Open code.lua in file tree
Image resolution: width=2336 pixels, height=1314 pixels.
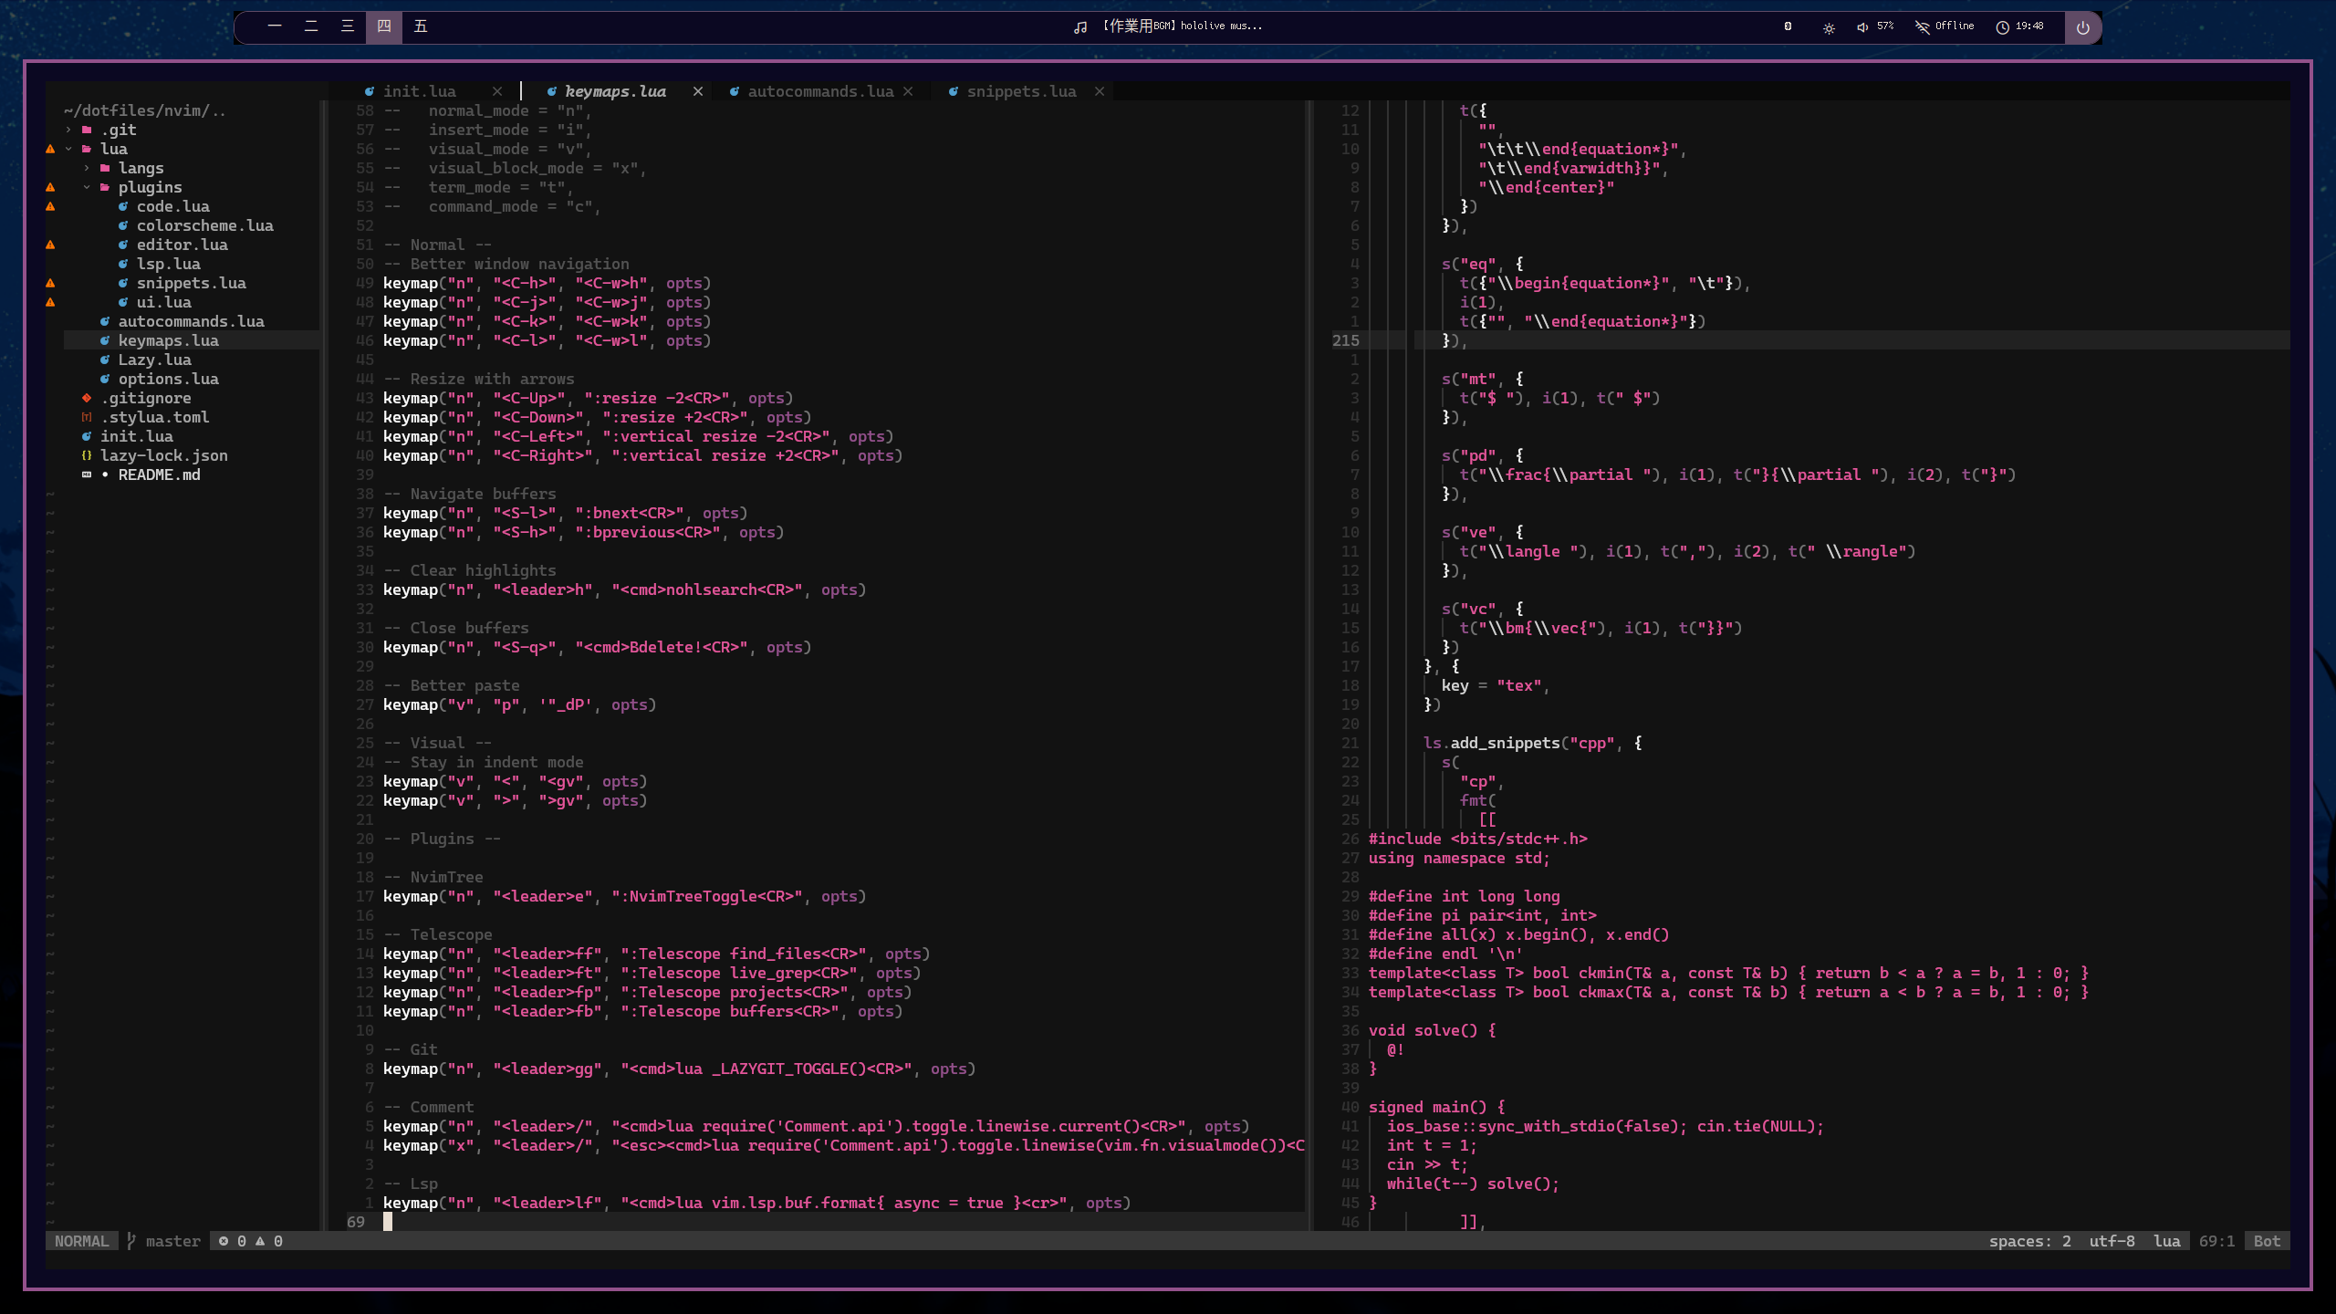pyautogui.click(x=173, y=206)
